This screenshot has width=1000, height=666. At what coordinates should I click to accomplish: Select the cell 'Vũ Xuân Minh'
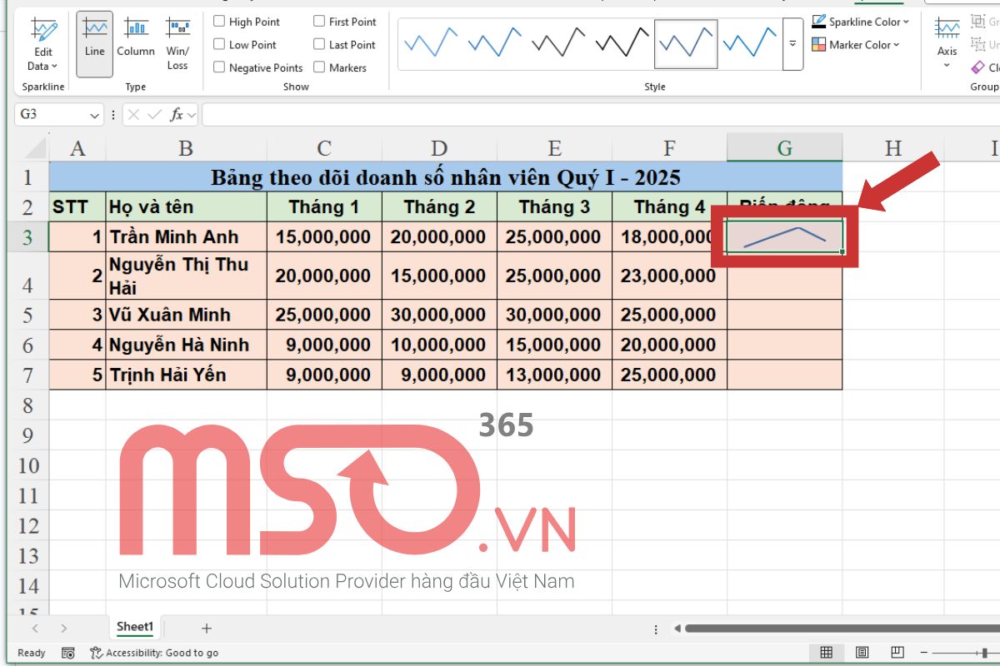point(187,315)
